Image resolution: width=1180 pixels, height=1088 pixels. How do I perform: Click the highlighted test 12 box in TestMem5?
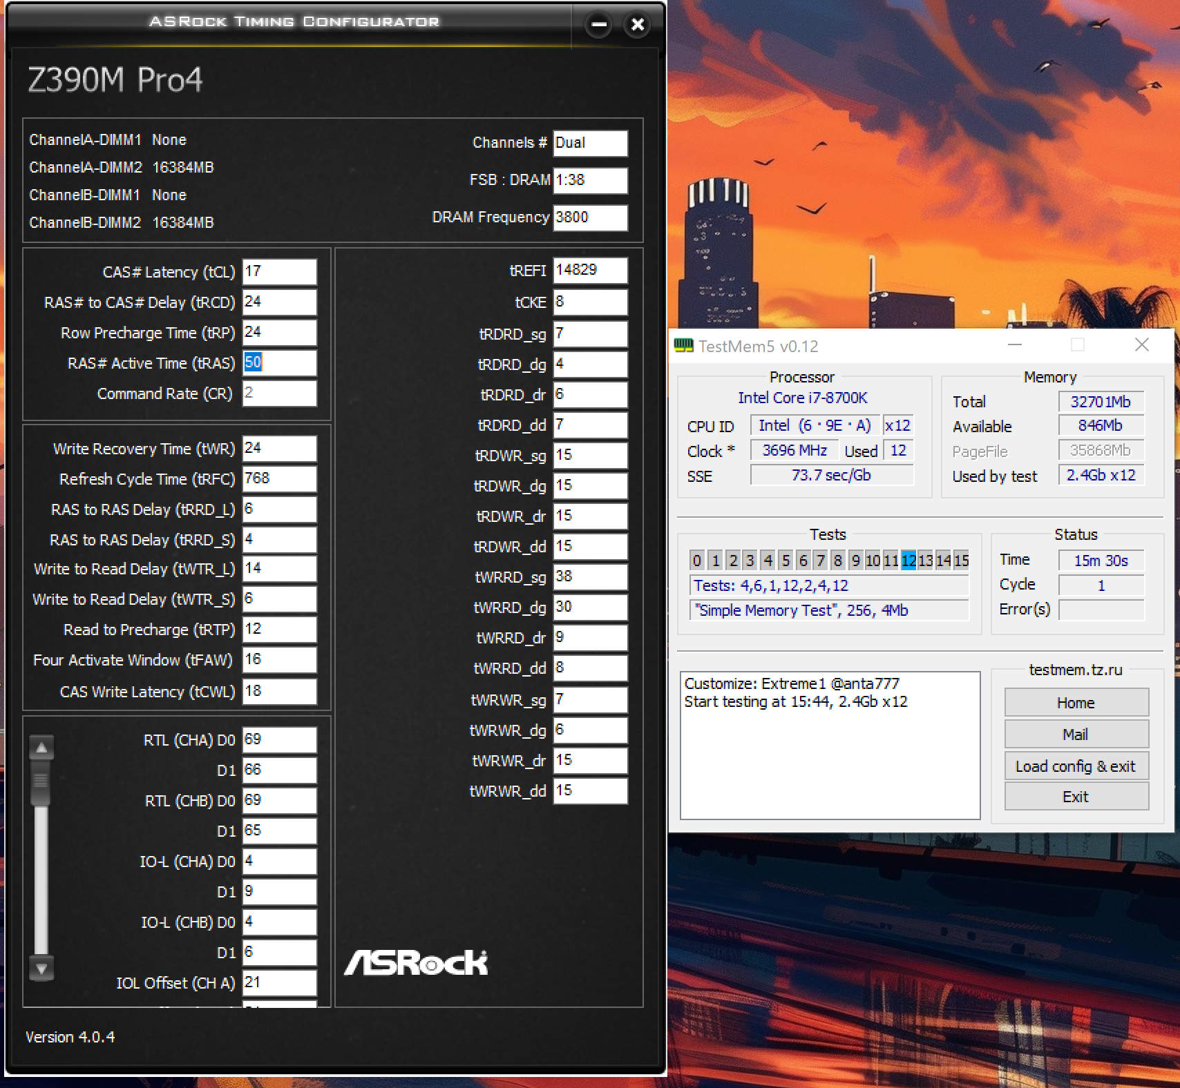tap(908, 561)
